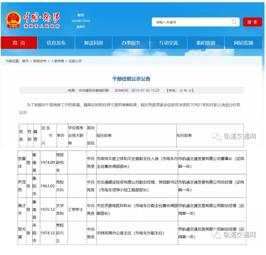This screenshot has height=255, width=266.
Task: Set font size to 大
Action: pos(181,90)
